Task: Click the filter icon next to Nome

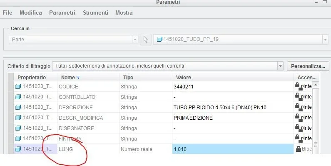Action: coord(78,78)
